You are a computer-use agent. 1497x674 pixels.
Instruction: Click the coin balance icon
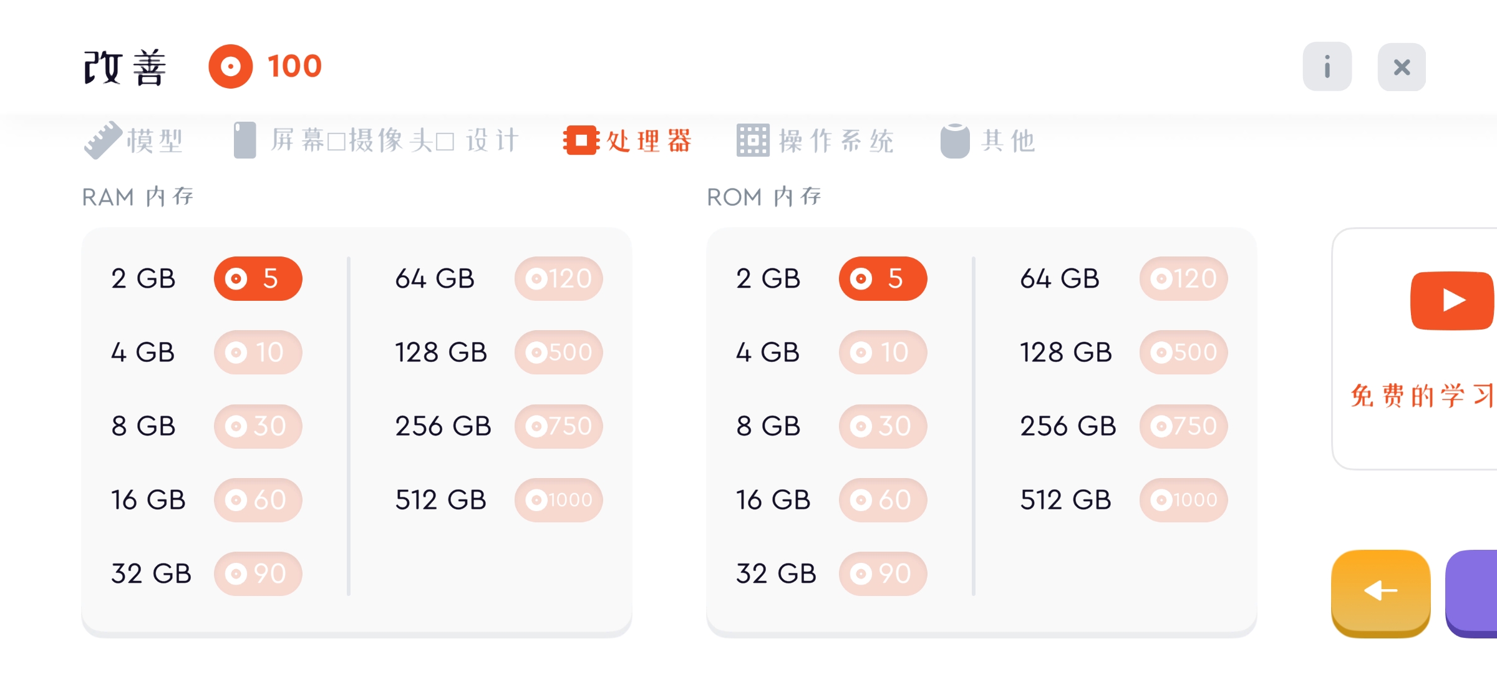click(230, 66)
